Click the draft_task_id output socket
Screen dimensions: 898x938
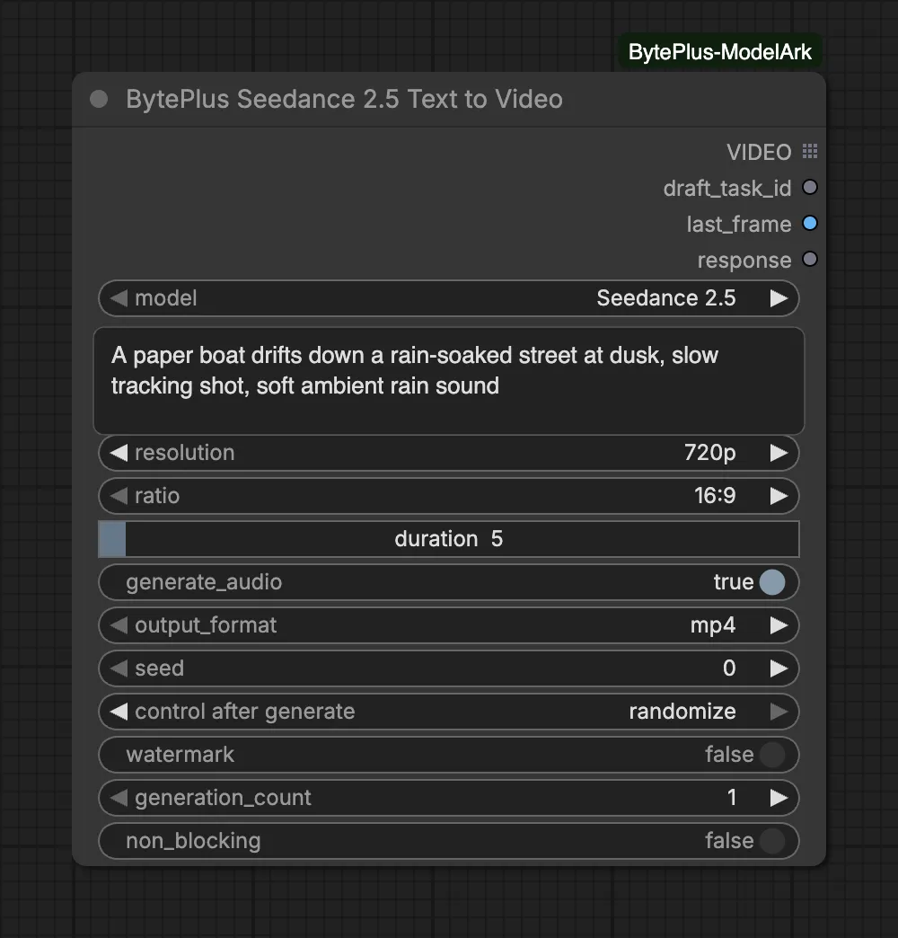[809, 187]
